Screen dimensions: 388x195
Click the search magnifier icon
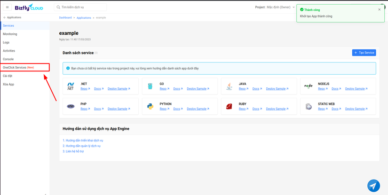click(58, 7)
